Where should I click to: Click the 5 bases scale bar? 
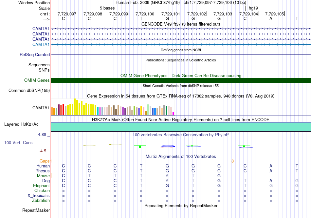181,8
